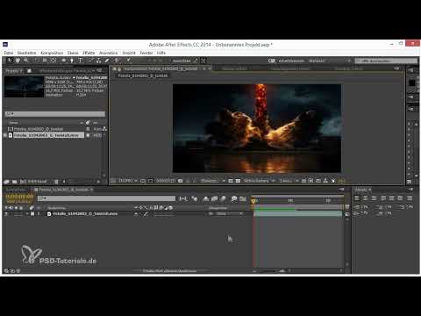Click the help search field in toolbar
The width and height of the screenshot is (421, 316).
click(x=386, y=61)
